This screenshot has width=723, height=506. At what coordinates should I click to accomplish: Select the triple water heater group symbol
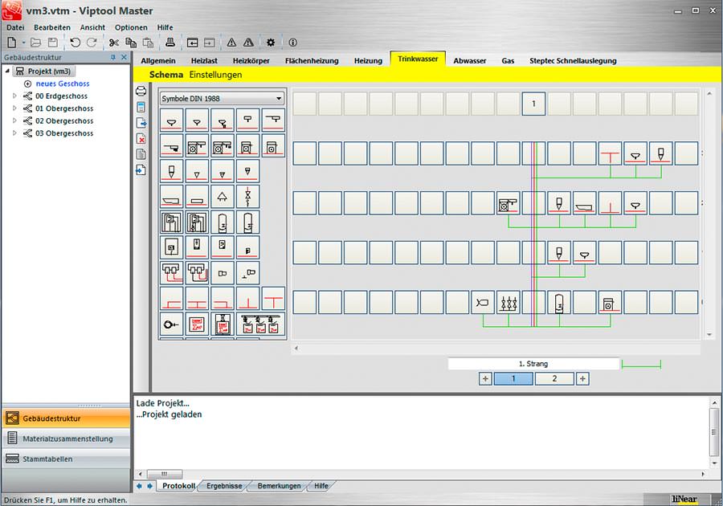pyautogui.click(x=260, y=324)
